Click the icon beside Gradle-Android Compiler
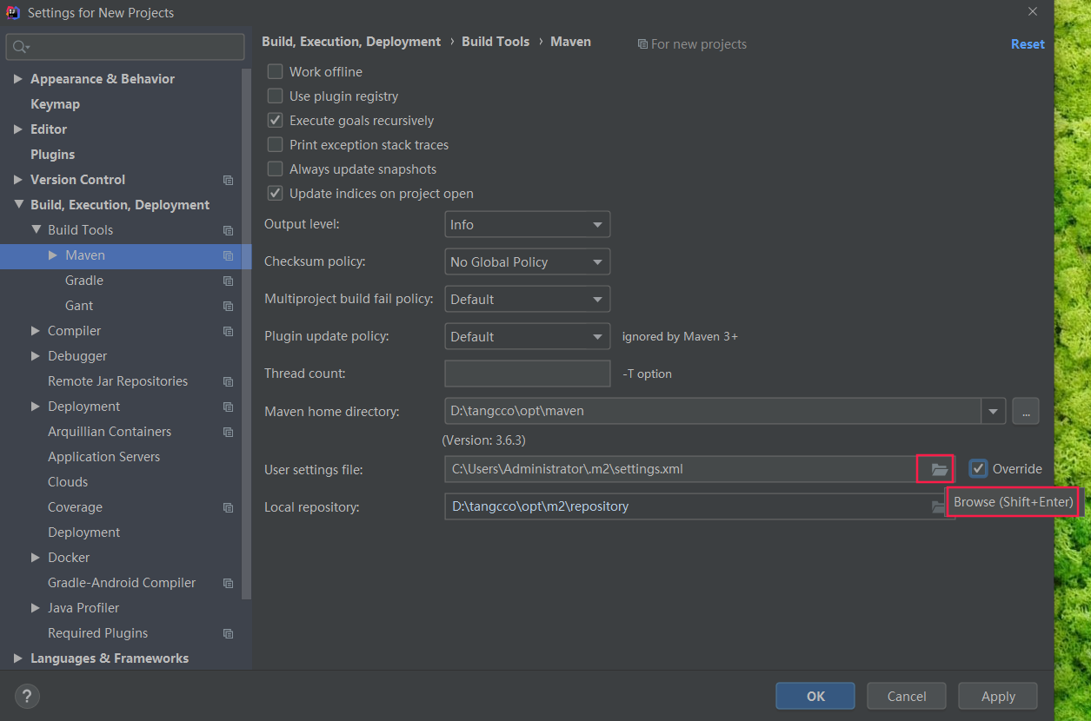The height and width of the screenshot is (721, 1091). 228,583
